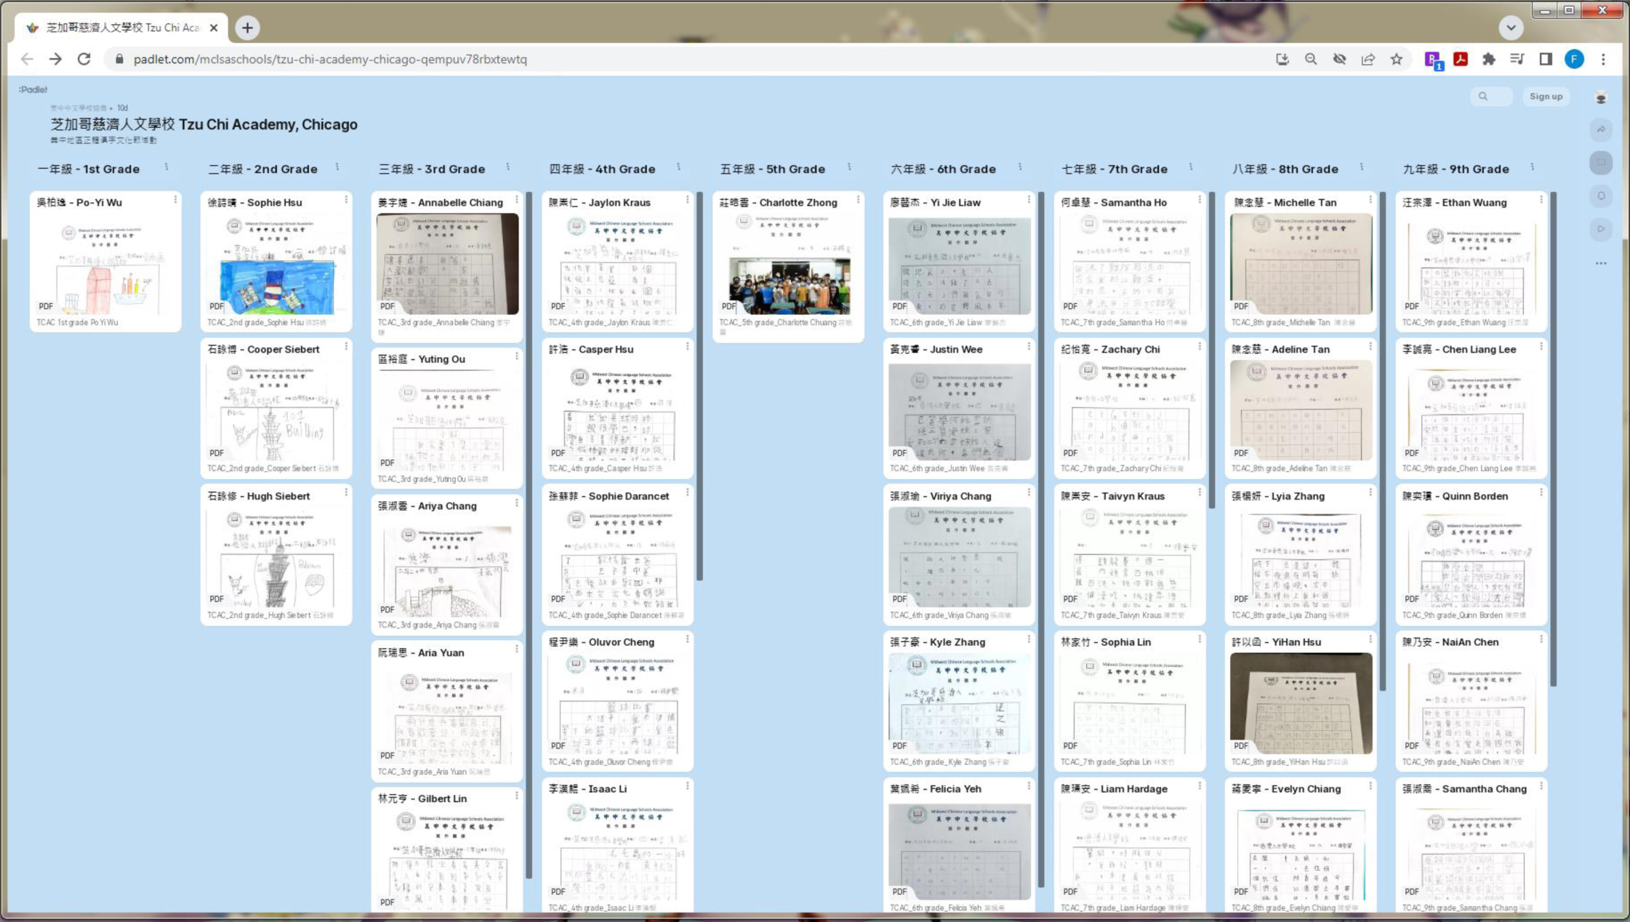Image resolution: width=1630 pixels, height=922 pixels.
Task: Click the install app icon in address bar
Action: (1282, 60)
